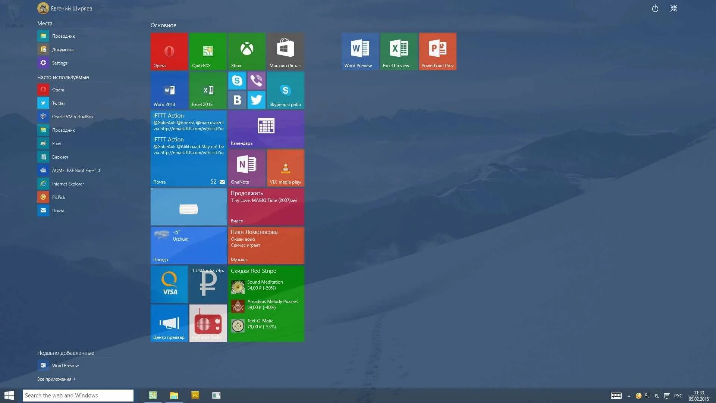Click the power button icon

click(x=655, y=8)
